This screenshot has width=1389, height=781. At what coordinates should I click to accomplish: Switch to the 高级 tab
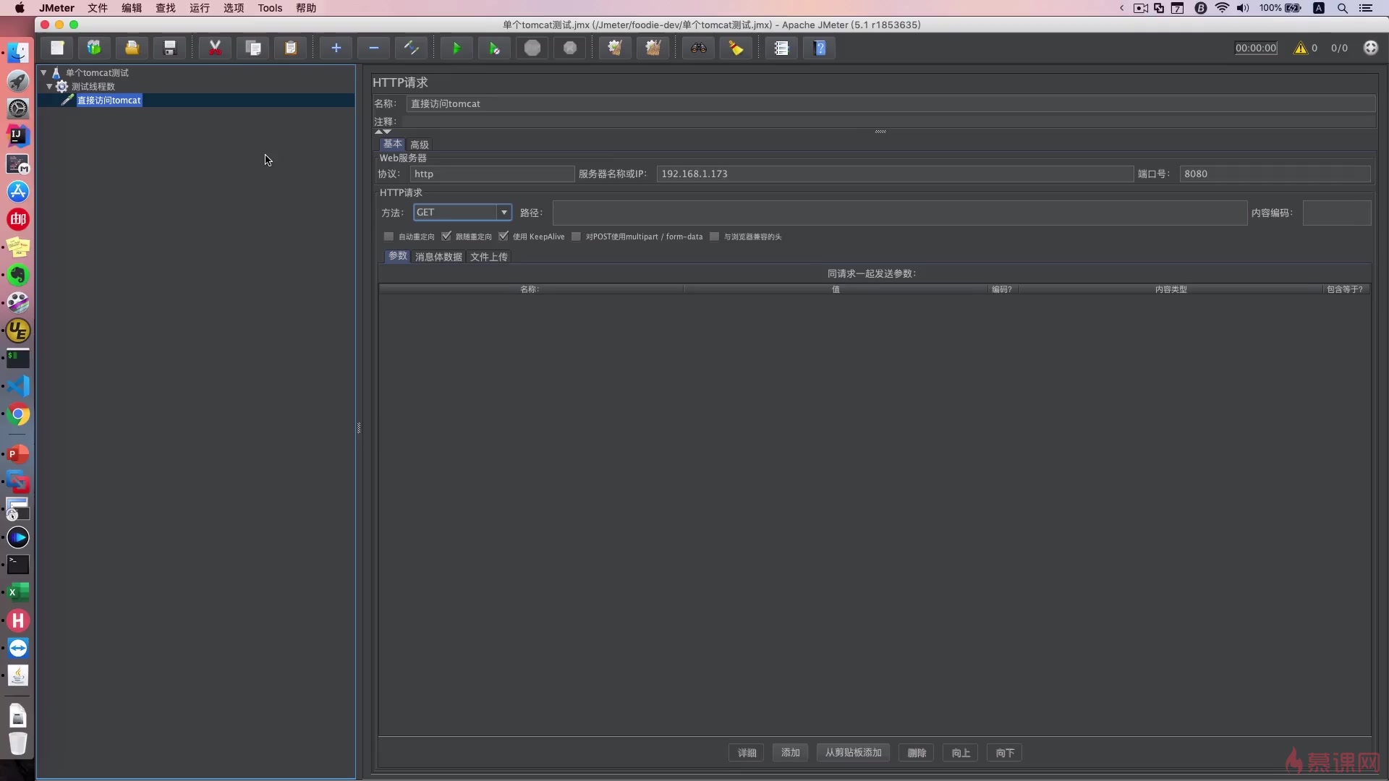coord(420,145)
